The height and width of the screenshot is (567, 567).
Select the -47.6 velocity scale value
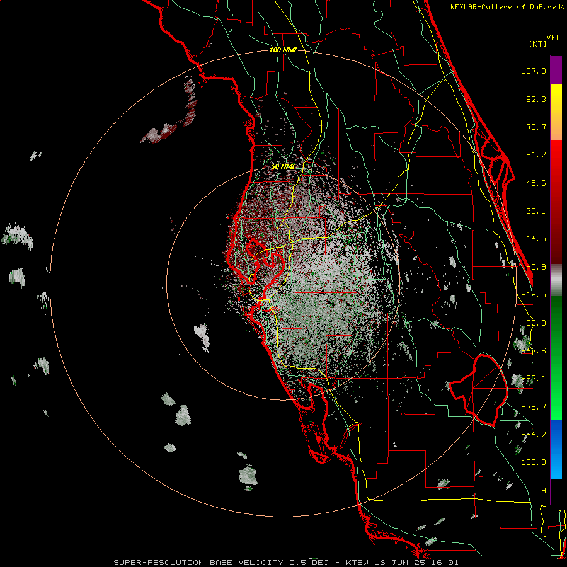pyautogui.click(x=534, y=351)
